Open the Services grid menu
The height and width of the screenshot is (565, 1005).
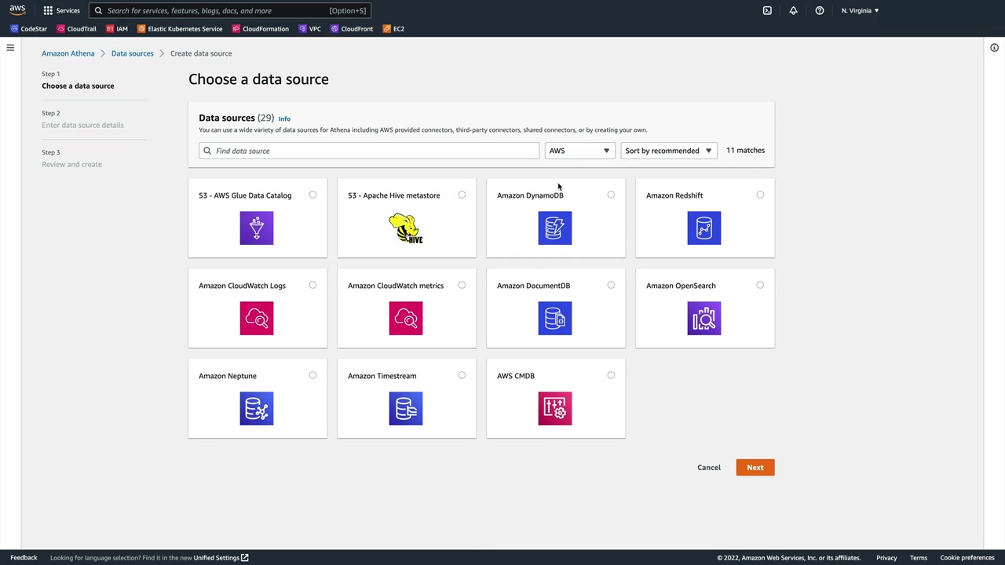click(61, 10)
